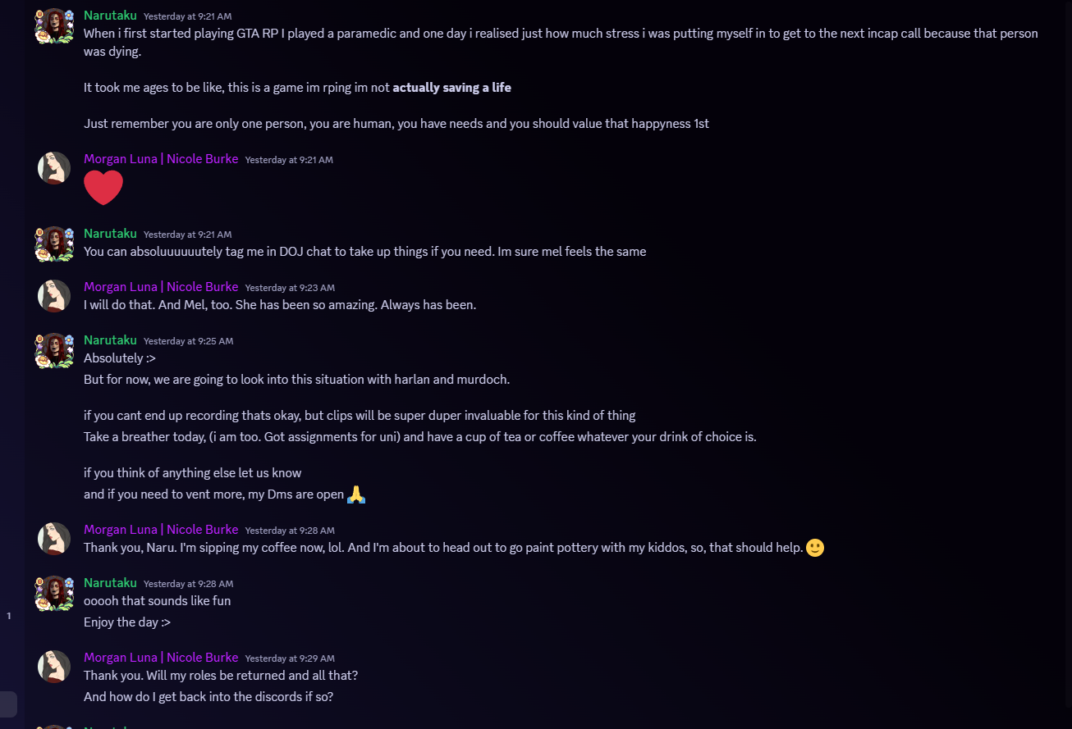Click the "Yesterday at 9:29 AM" timestamp
This screenshot has width=1072, height=729.
pyautogui.click(x=290, y=658)
